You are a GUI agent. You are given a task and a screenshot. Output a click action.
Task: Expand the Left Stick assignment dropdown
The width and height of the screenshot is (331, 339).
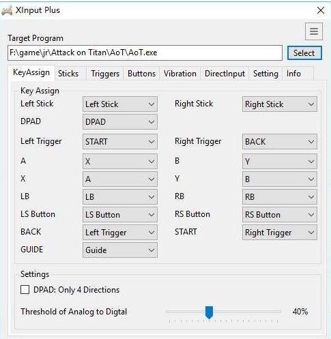coord(120,104)
